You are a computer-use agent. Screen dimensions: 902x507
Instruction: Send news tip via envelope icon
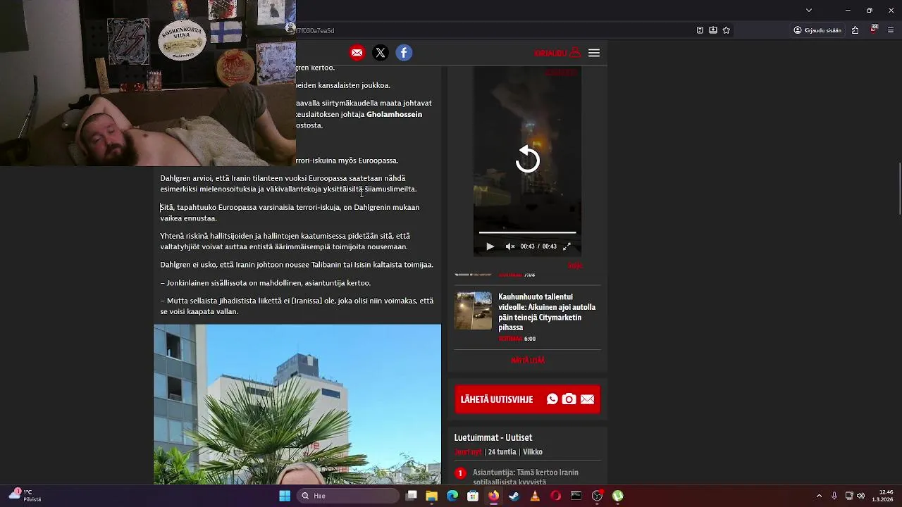587,399
